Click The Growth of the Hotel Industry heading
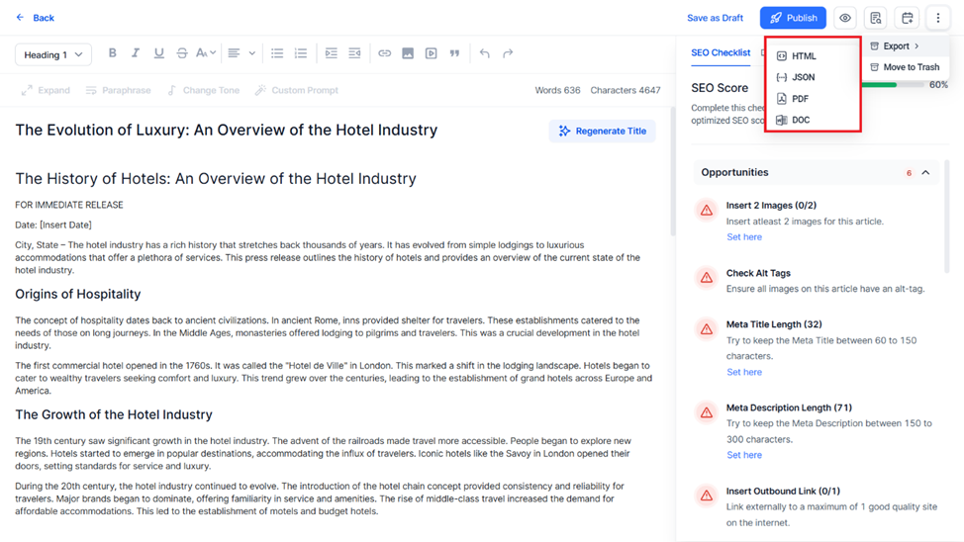Image resolution: width=964 pixels, height=542 pixels. point(114,414)
